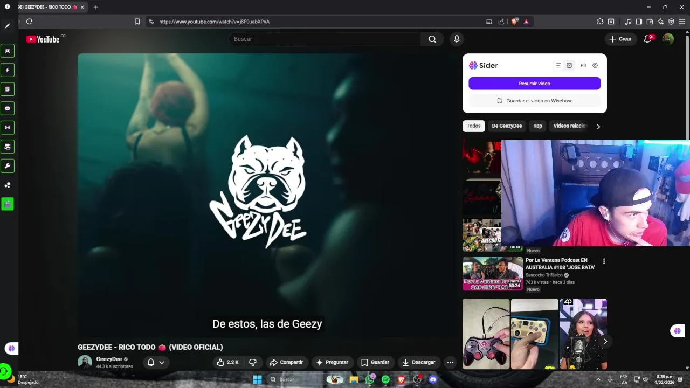Image resolution: width=690 pixels, height=388 pixels.
Task: Toggle Sider subtitles CC view icon
Action: tap(569, 65)
